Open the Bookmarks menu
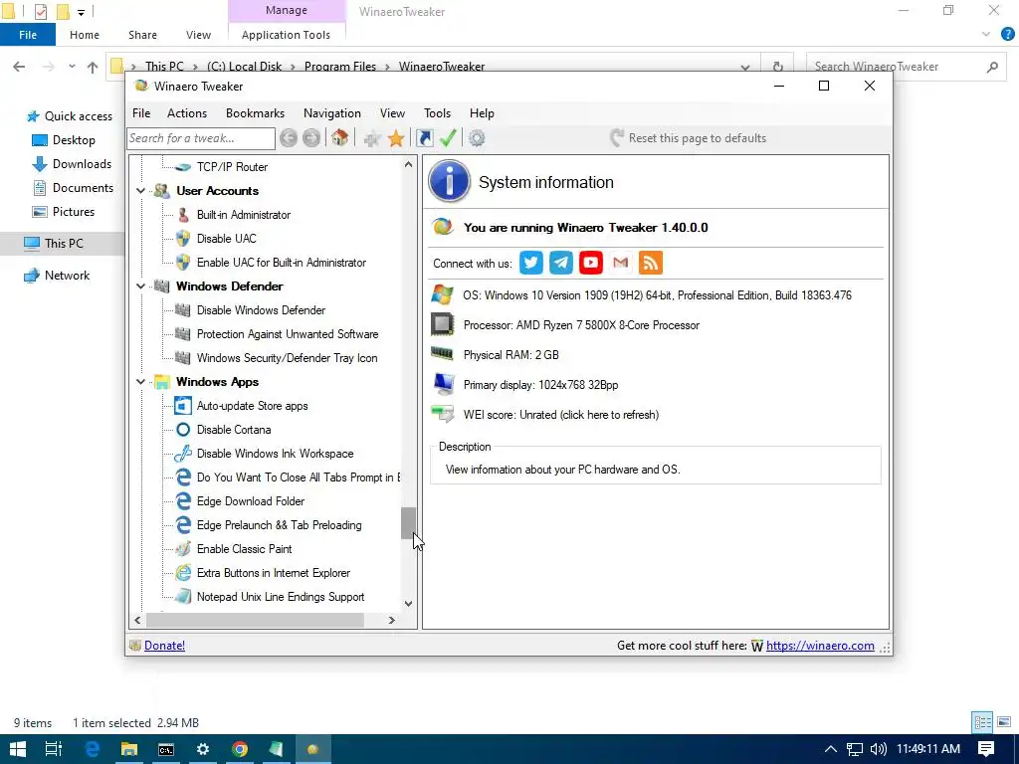This screenshot has width=1019, height=764. click(256, 113)
